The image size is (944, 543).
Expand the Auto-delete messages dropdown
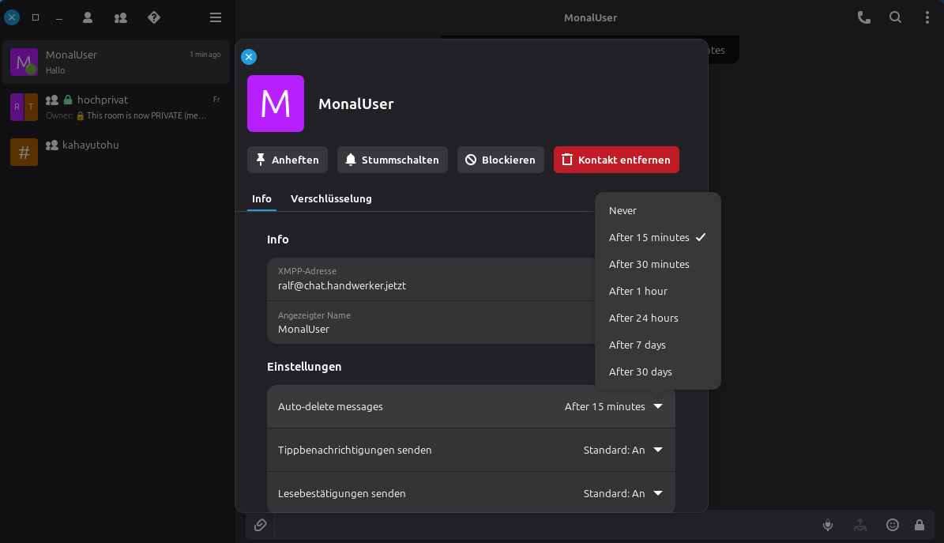click(x=613, y=407)
